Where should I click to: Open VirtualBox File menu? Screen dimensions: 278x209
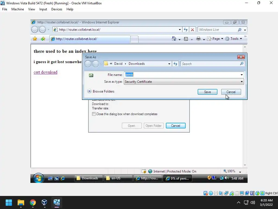(x=5, y=9)
